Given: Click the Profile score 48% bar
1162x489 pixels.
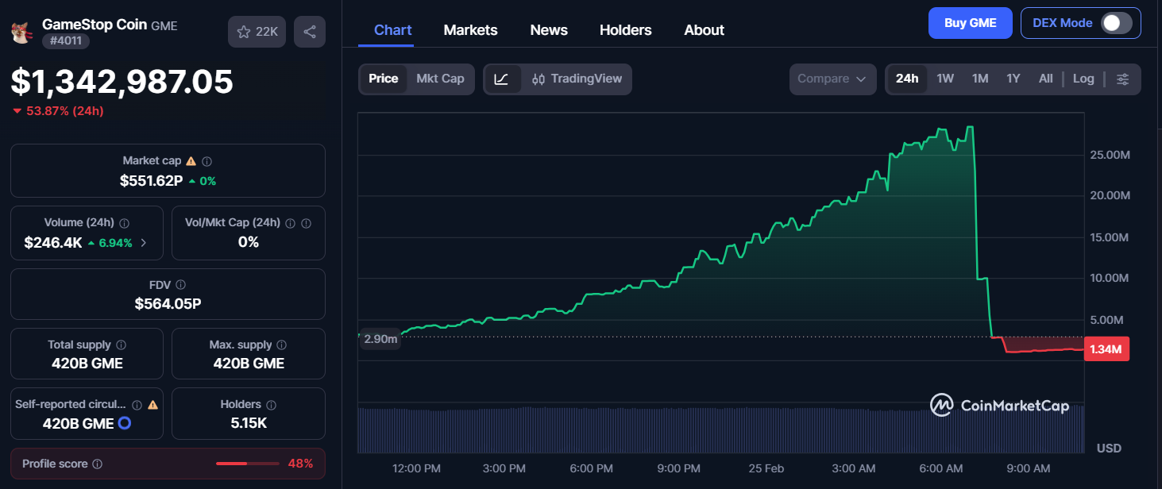Looking at the screenshot, I should [x=248, y=464].
